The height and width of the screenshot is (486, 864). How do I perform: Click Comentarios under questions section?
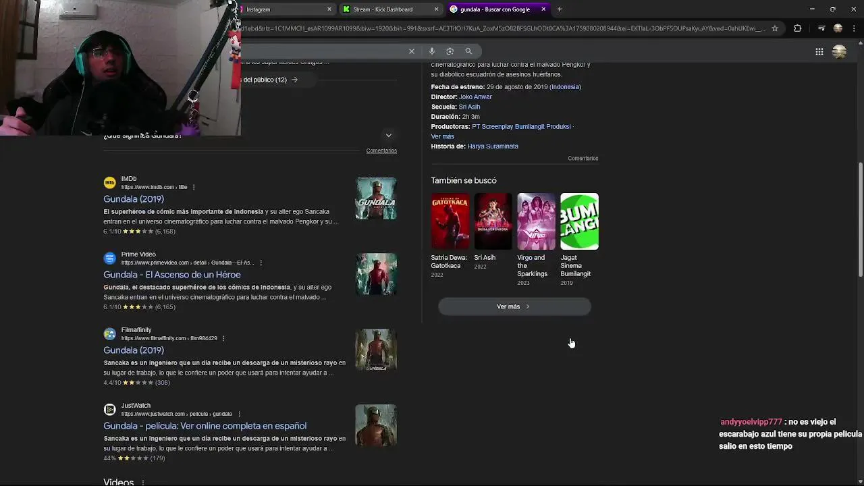click(381, 151)
